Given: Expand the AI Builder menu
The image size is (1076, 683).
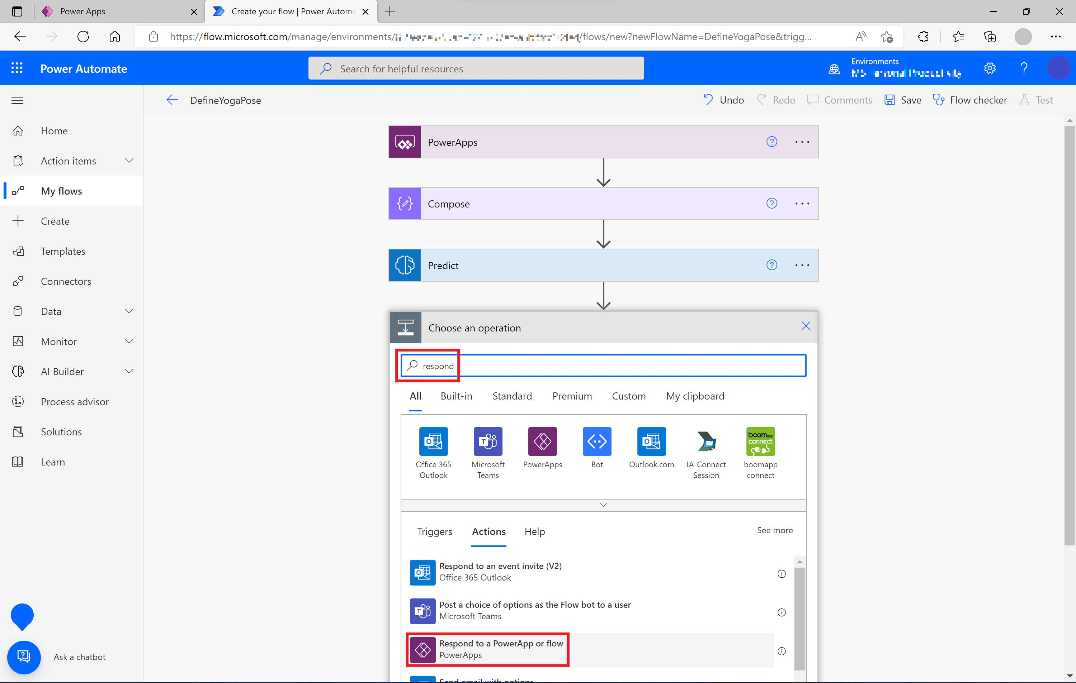Looking at the screenshot, I should (129, 371).
